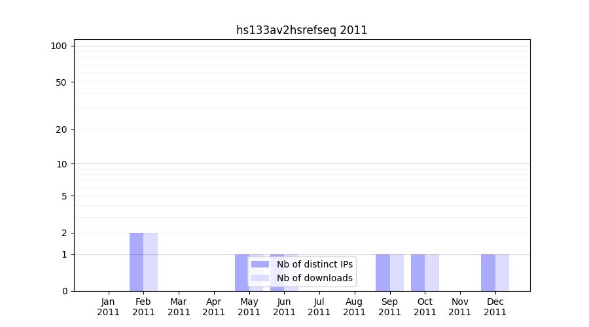Click the Jul 2011 x-axis label
589x327 pixels.
point(319,307)
